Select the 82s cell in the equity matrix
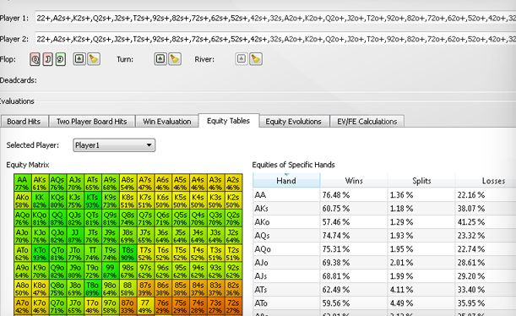The width and height of the screenshot is (516, 316). point(233,288)
